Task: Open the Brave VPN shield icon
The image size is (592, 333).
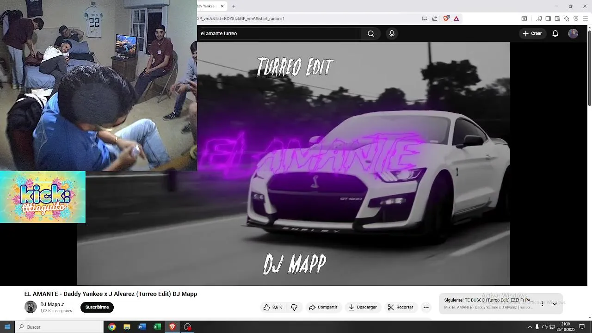Action: pyautogui.click(x=576, y=18)
